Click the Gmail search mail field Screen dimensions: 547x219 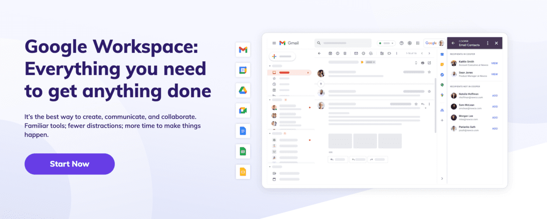[x=343, y=43]
